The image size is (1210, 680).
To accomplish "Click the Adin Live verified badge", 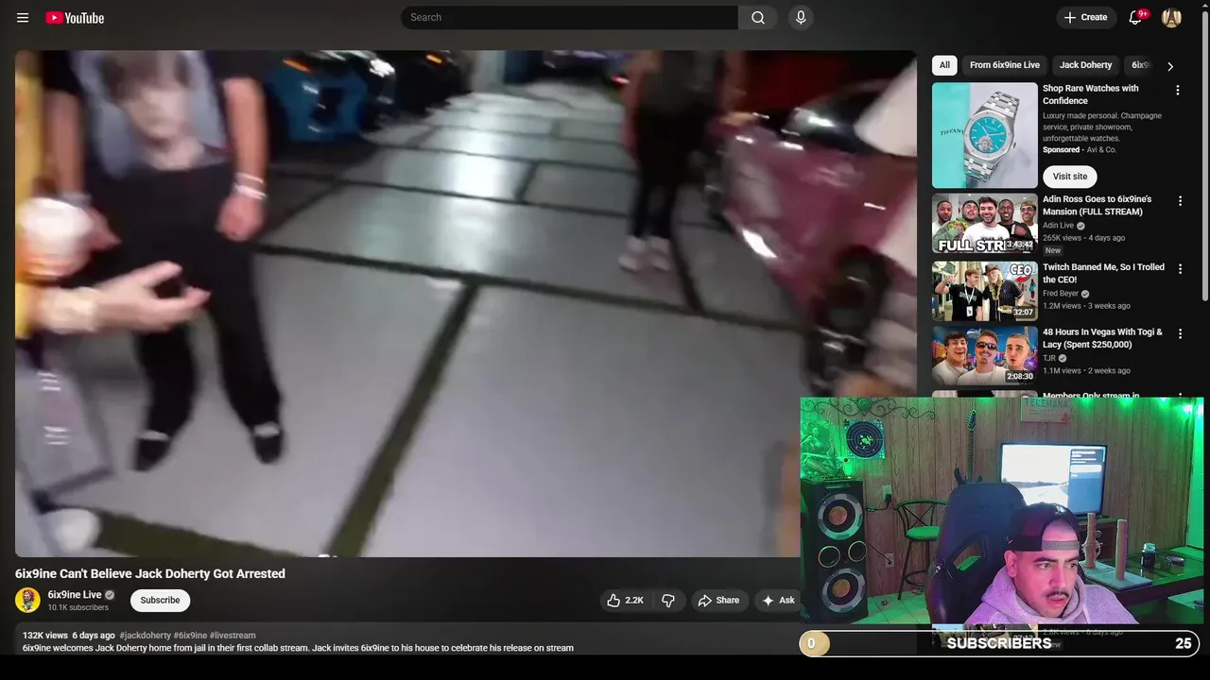I will (1080, 226).
